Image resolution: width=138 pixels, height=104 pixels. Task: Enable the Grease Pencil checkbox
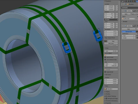point(106,38)
